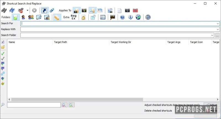Select single user Folders icon
This screenshot has width=221, height=119.
tap(23, 17)
